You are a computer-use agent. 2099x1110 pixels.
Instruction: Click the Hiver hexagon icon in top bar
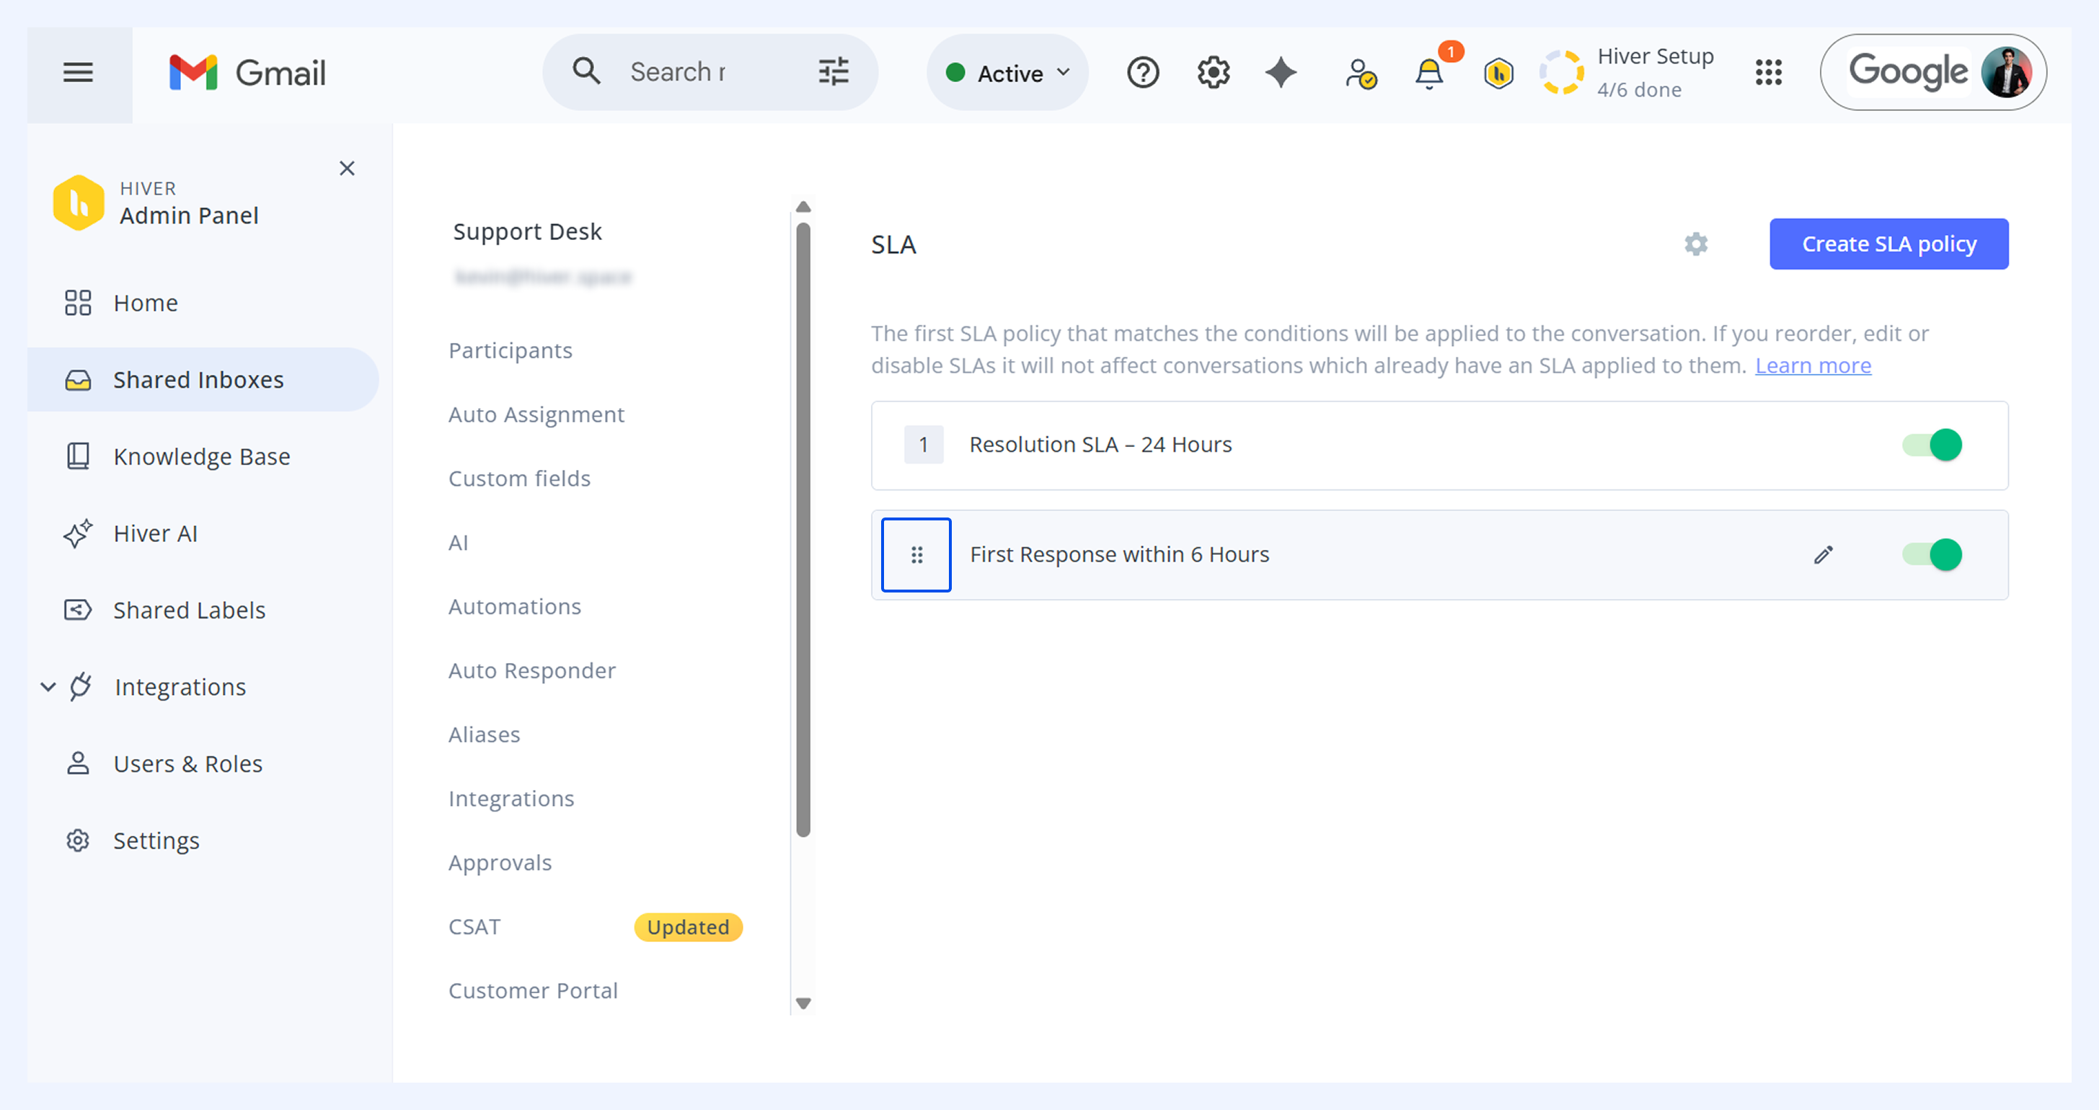(1498, 74)
